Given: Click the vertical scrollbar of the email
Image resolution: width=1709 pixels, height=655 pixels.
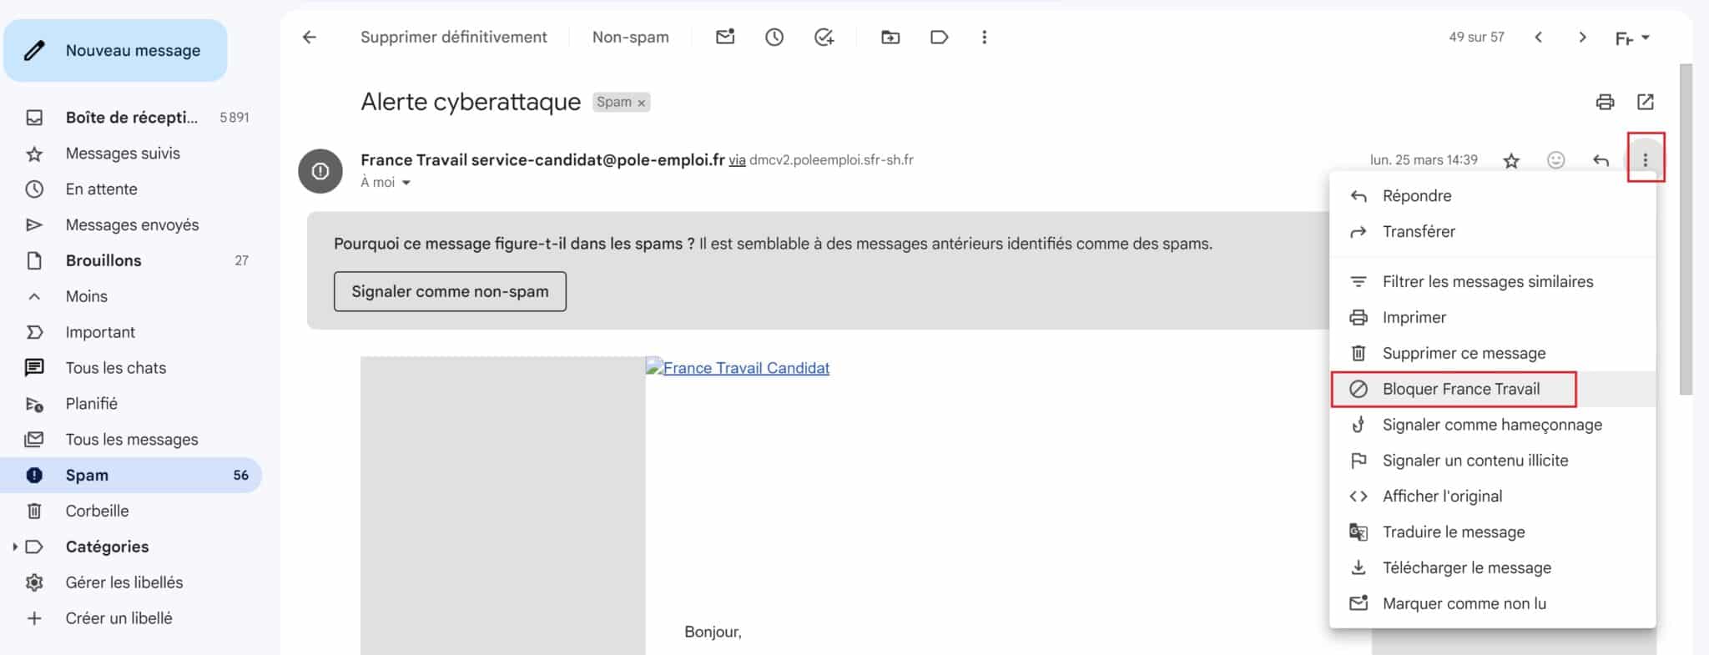Looking at the screenshot, I should [x=1686, y=229].
